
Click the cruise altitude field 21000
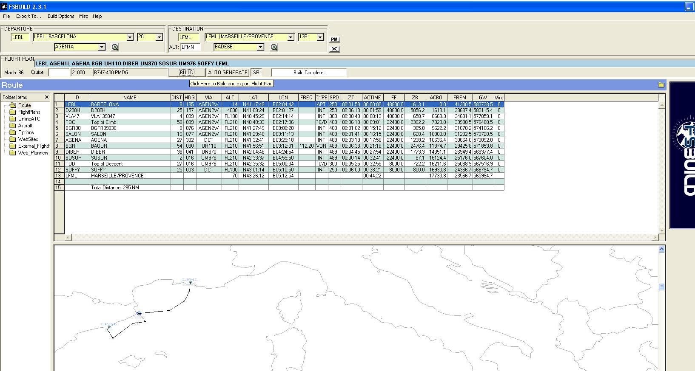[x=80, y=73]
